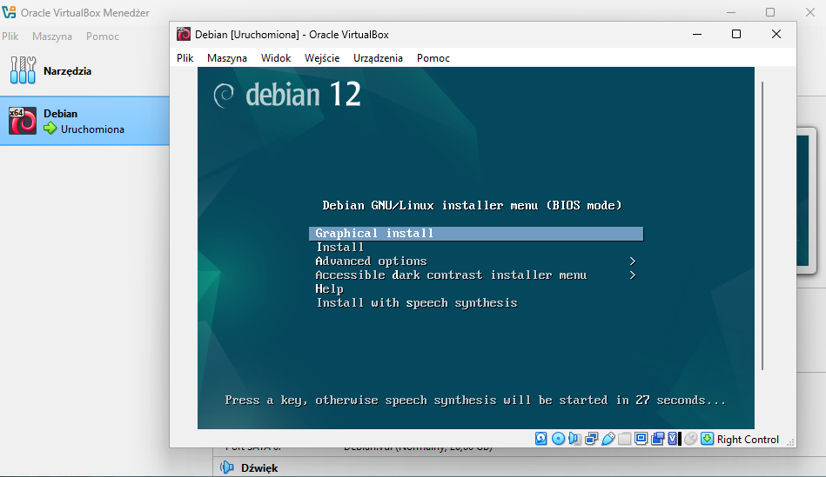826x477 pixels.
Task: Open Pomoc menu in VirtualBox Manager
Action: tap(103, 36)
